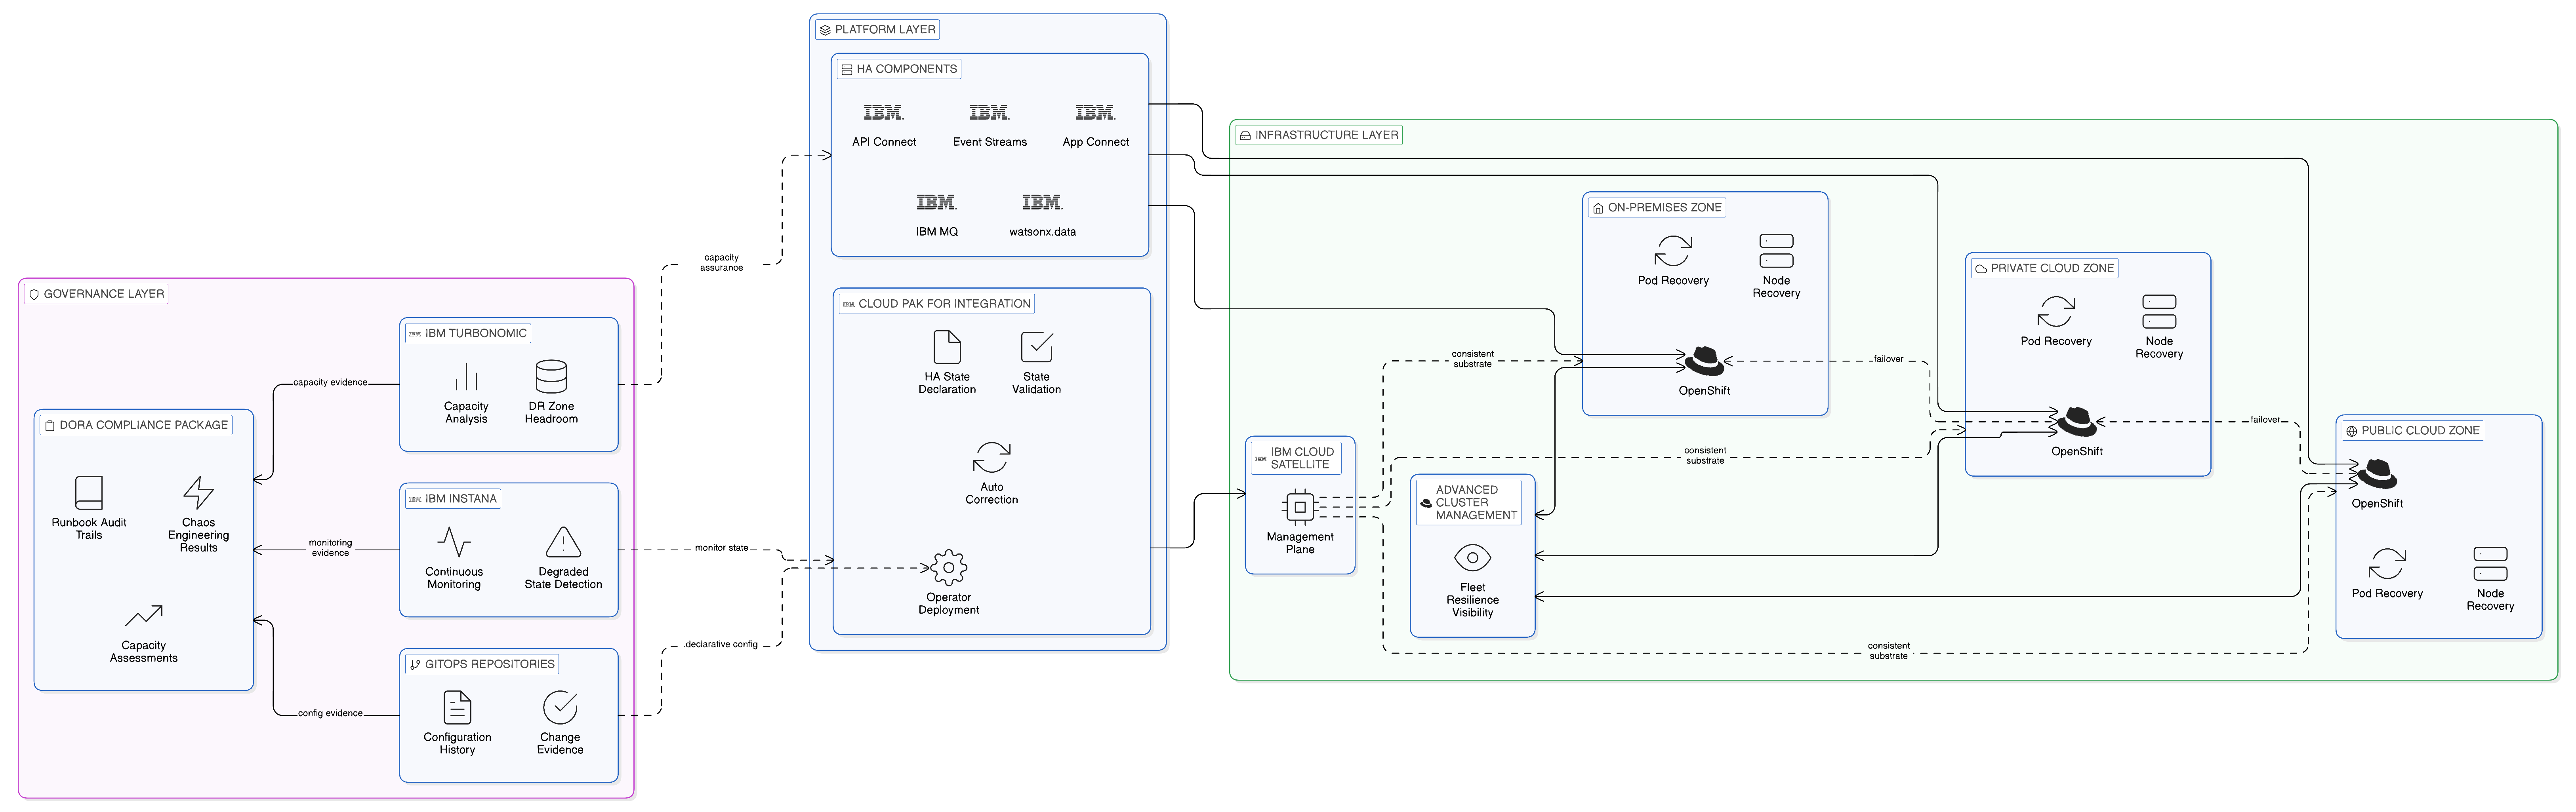Select the 'monitoring evidence' edge label

(x=330, y=548)
